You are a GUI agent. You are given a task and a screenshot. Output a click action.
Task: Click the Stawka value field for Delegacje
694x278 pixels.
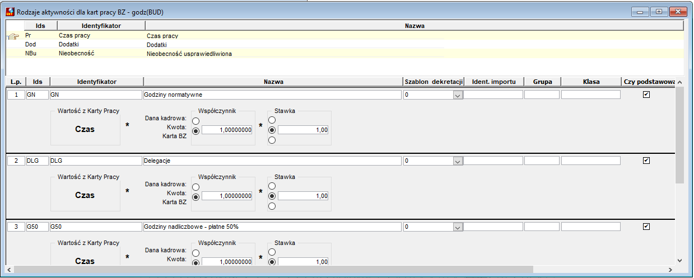(x=303, y=196)
